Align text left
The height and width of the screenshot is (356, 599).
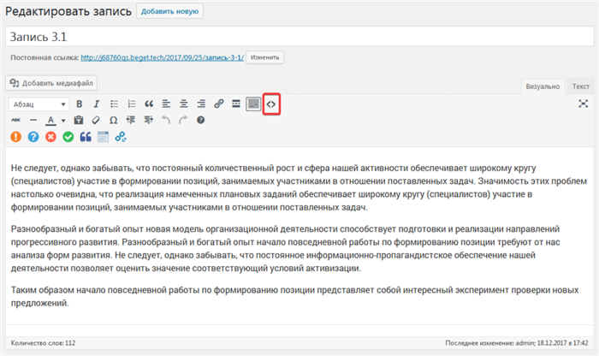coord(166,104)
